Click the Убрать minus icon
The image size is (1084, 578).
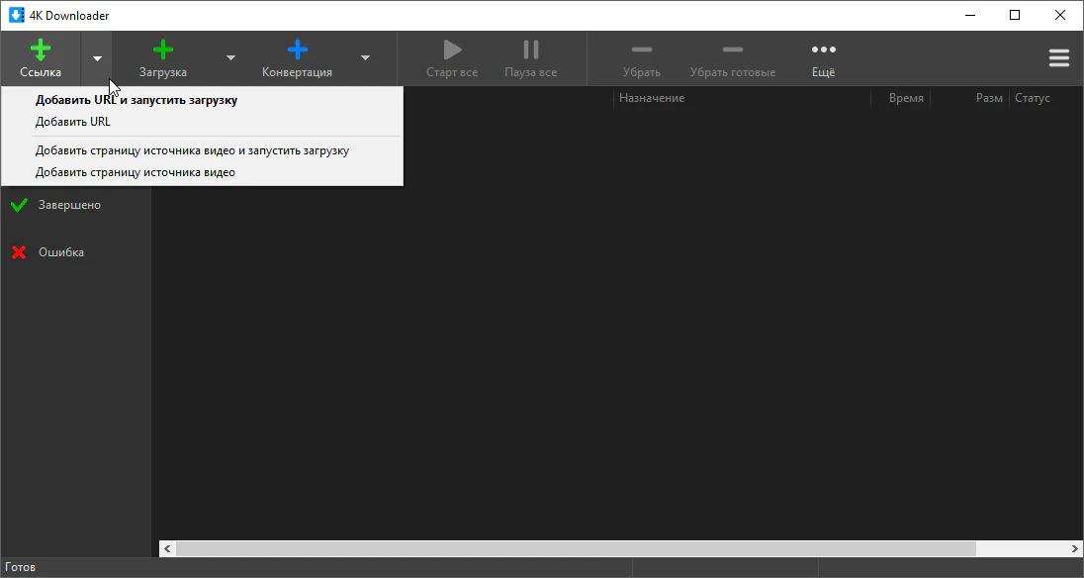coord(641,50)
